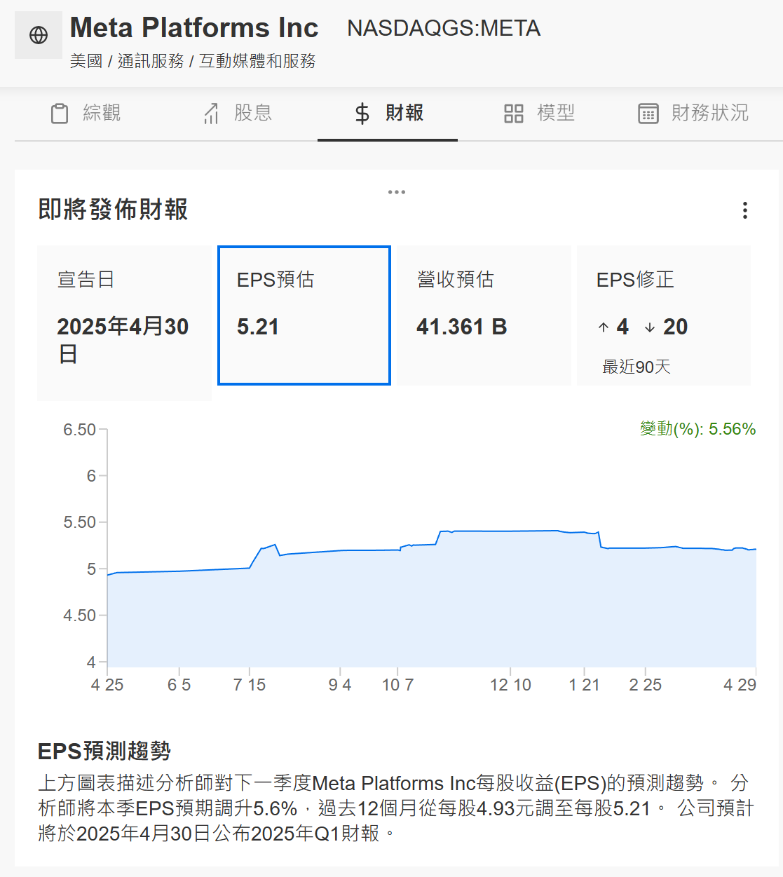
Task: Click the 1 21 date label on the chart axis
Action: [x=584, y=685]
